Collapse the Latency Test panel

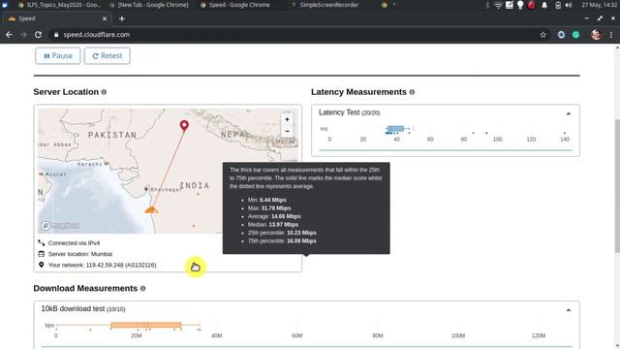(569, 113)
